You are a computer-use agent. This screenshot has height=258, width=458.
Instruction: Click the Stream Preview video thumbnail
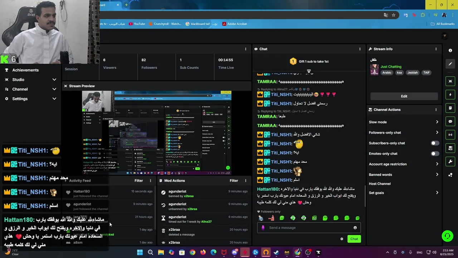[157, 133]
